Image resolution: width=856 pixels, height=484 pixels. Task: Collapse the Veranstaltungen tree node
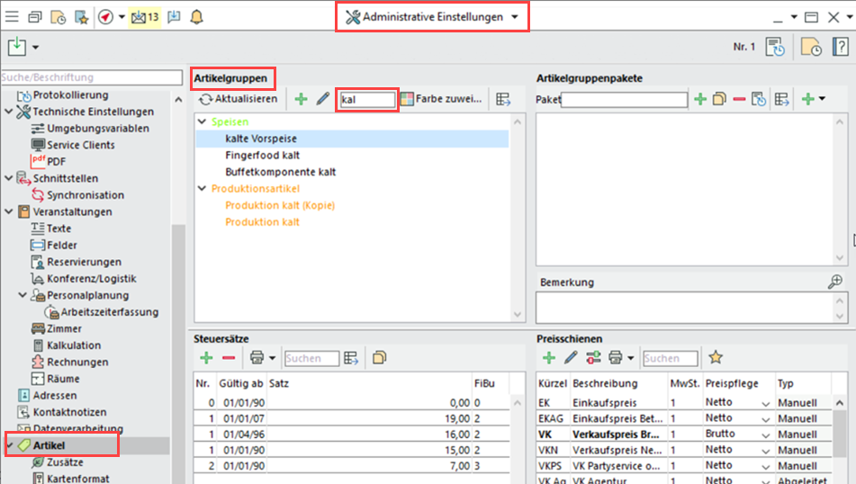point(10,212)
